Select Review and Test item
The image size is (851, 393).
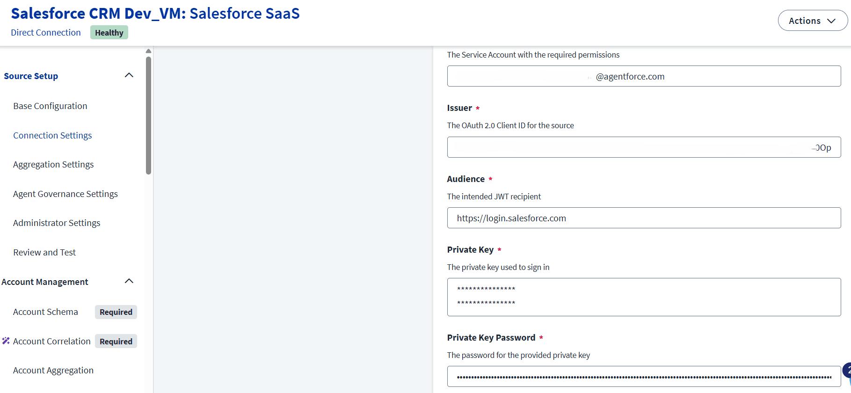pyautogui.click(x=44, y=253)
